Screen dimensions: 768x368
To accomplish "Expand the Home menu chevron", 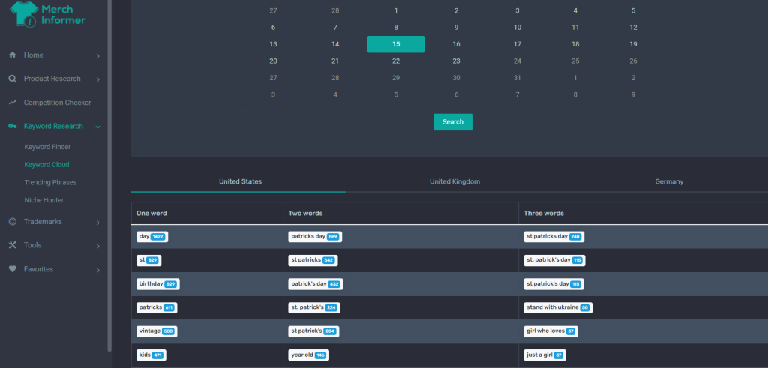I will (98, 56).
